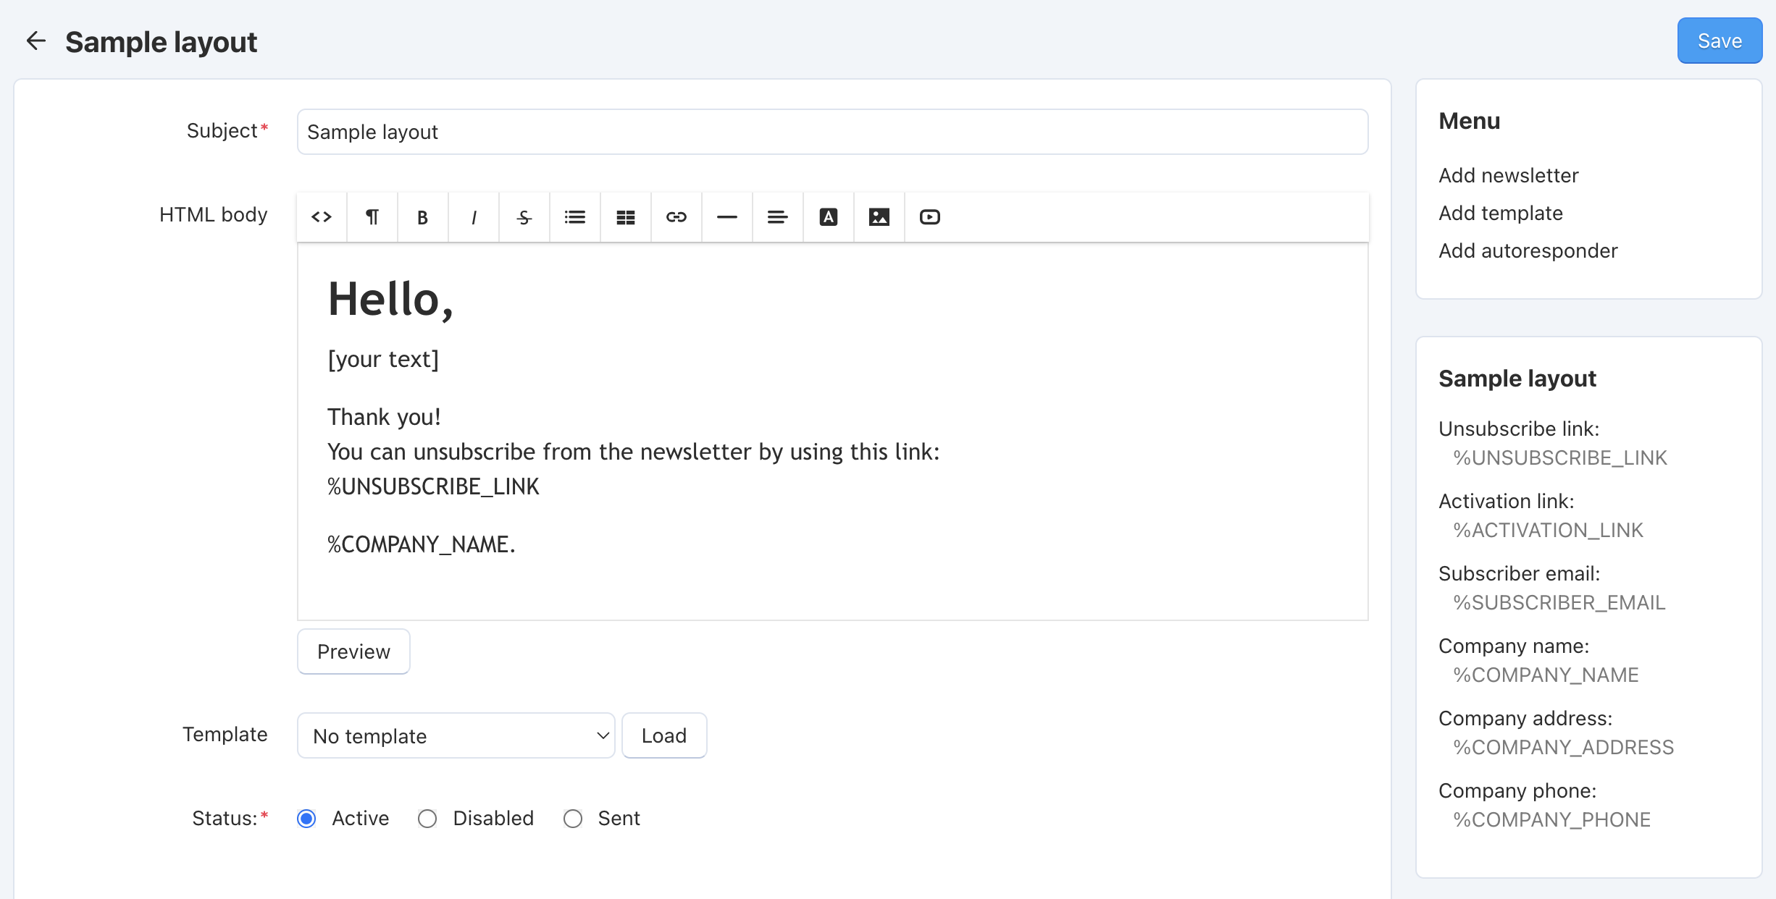Screen dimensions: 1776x899
Task: Insert an image
Action: (879, 217)
